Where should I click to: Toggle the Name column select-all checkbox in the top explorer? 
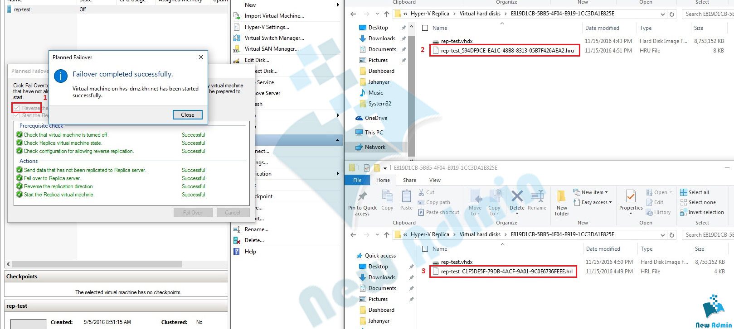click(x=425, y=28)
